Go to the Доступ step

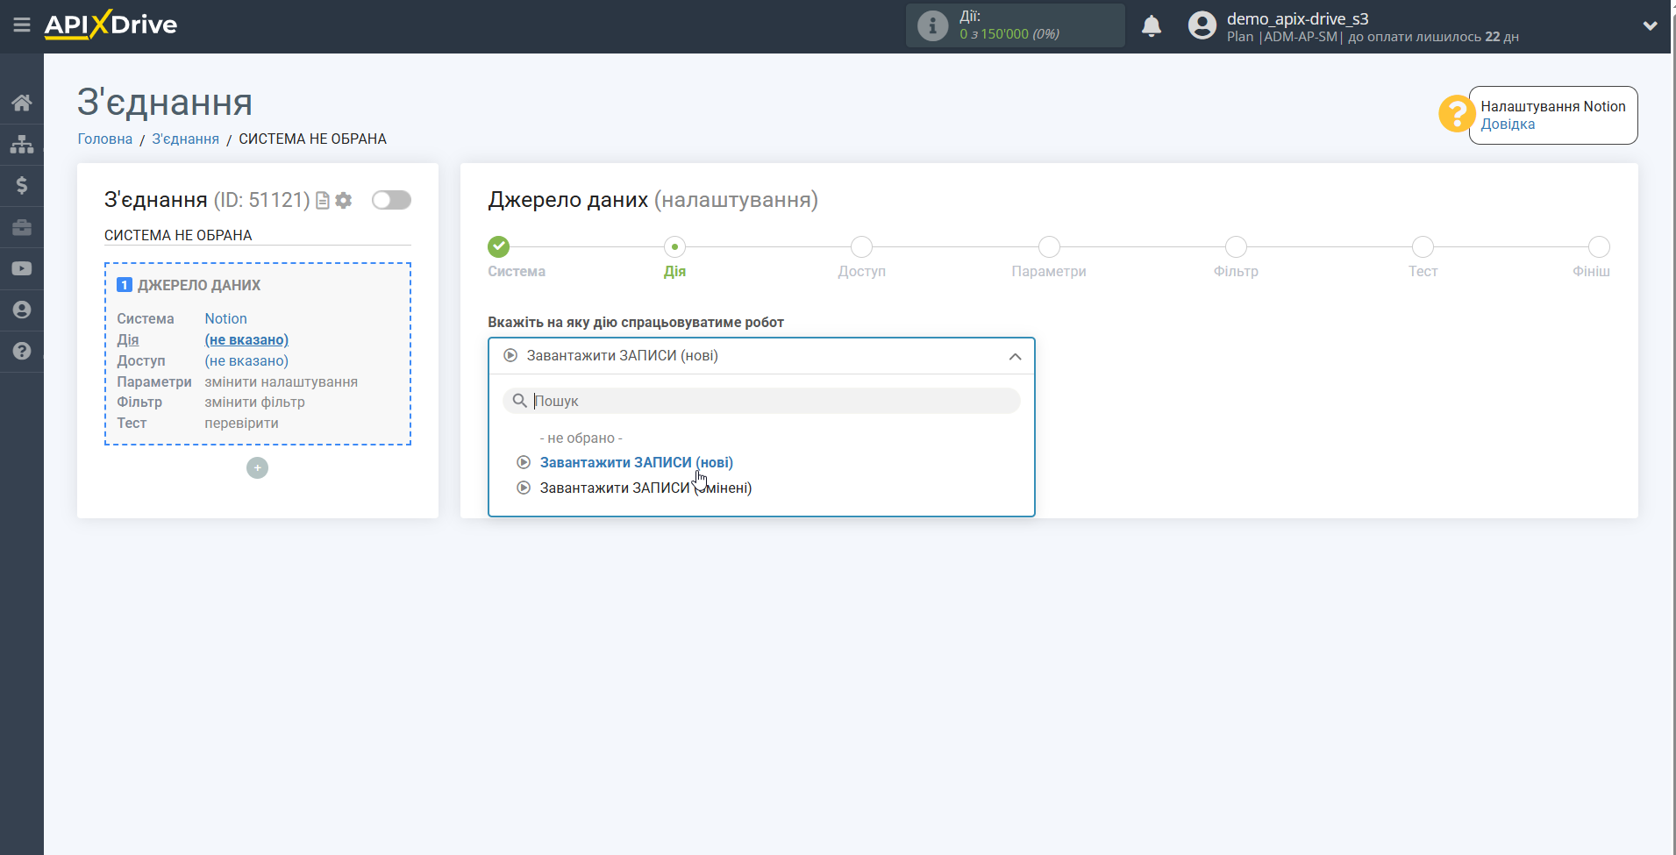point(861,247)
